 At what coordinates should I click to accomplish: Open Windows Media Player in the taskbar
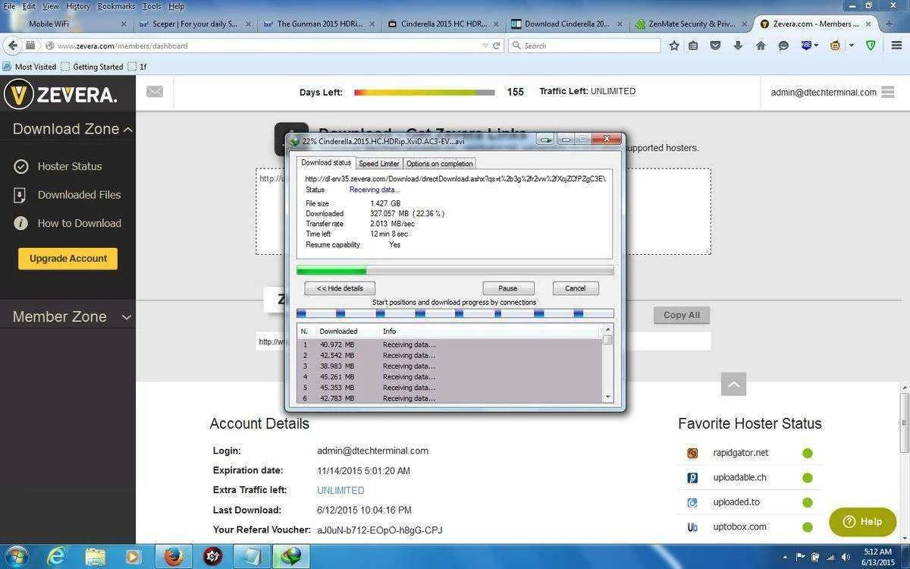(x=133, y=556)
